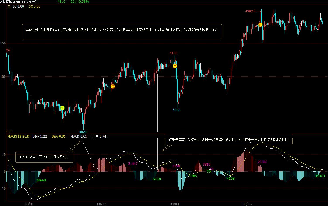Screen dimensions: 328x206
Task: Click the 08/01 date on the time axis
Action: click(x=29, y=204)
